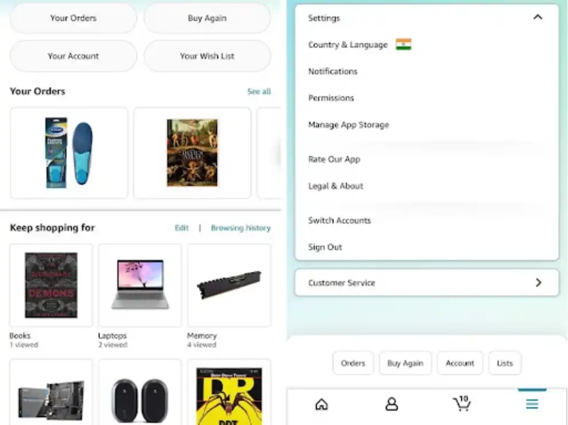
Task: Tap the Home icon in bottom navigation
Action: pos(321,404)
